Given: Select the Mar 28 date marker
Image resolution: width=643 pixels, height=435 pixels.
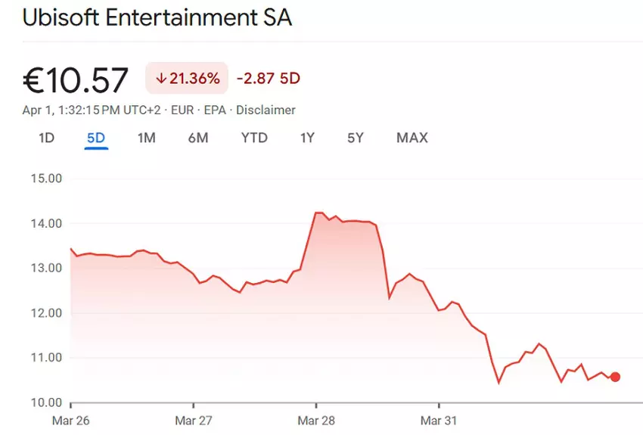Looking at the screenshot, I should click(317, 420).
